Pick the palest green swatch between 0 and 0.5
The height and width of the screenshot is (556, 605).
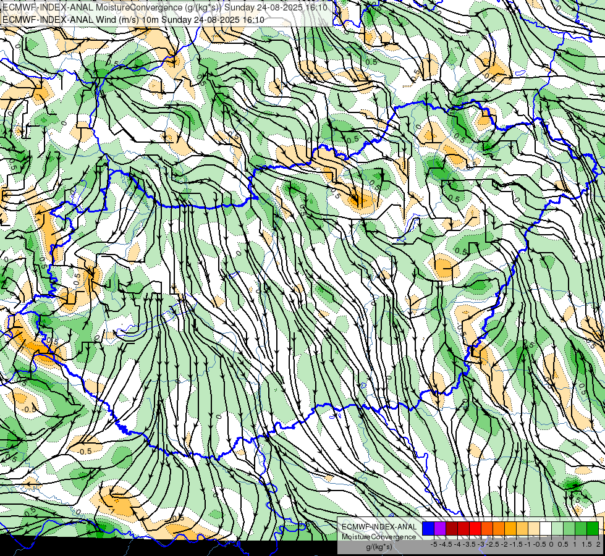tap(557, 528)
